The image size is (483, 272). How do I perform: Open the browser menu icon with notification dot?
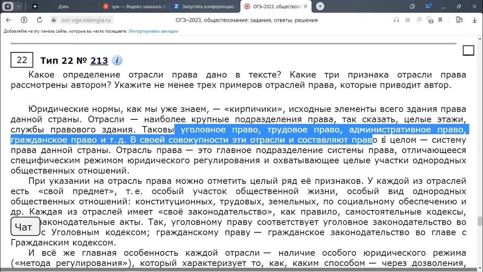click(428, 6)
